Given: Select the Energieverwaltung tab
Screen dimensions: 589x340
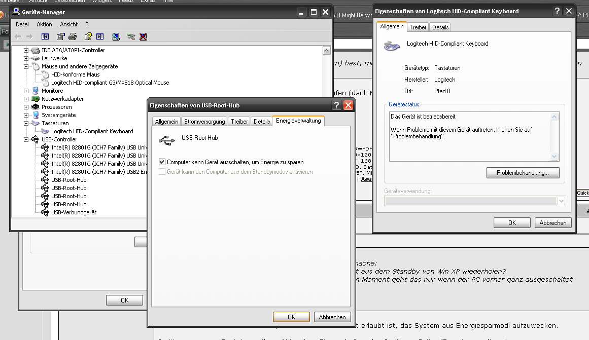Looking at the screenshot, I should click(298, 121).
